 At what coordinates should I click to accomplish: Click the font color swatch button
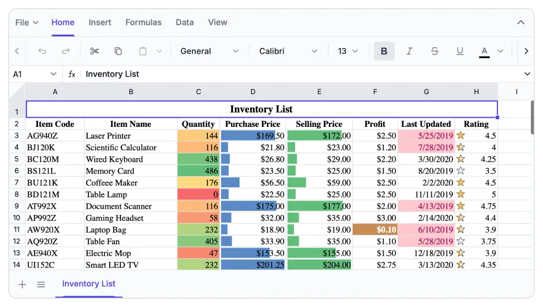click(484, 51)
